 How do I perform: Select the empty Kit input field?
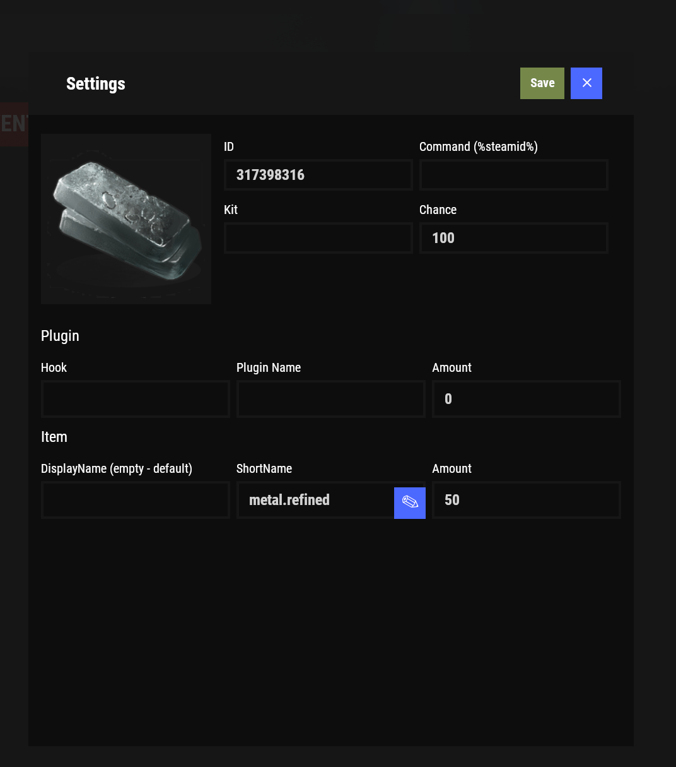[x=318, y=238]
